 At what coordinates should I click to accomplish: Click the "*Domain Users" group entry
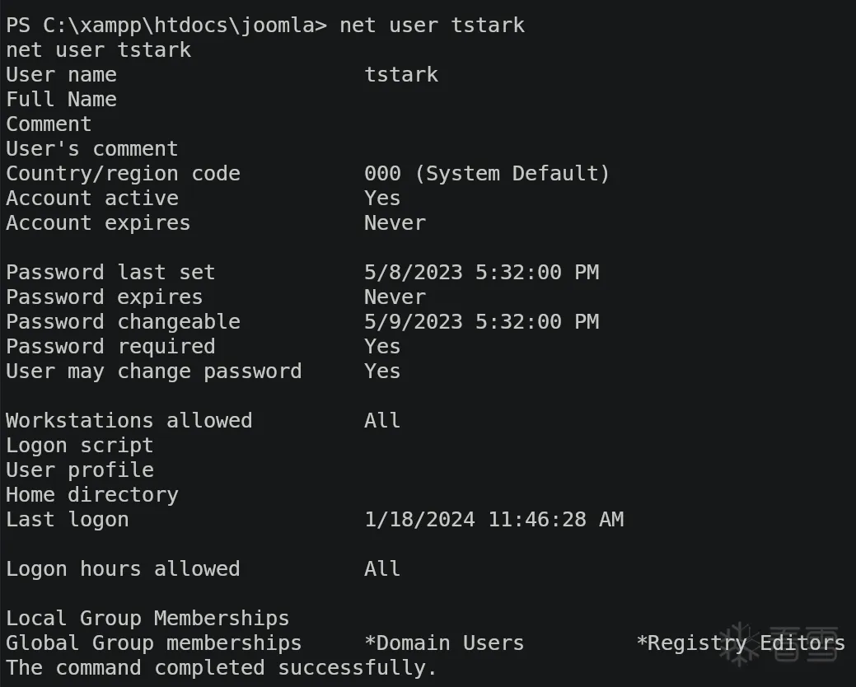coord(444,643)
